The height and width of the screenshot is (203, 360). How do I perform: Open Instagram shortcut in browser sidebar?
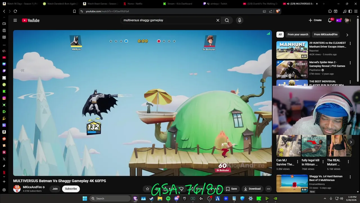(4, 98)
